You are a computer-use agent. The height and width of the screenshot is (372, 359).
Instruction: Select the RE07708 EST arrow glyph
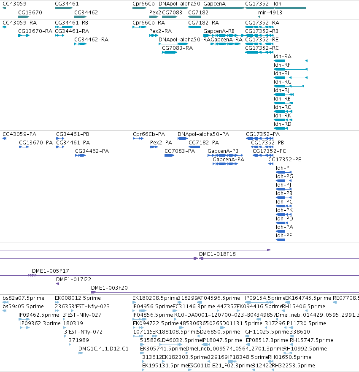pyautogui.click(x=335, y=302)
